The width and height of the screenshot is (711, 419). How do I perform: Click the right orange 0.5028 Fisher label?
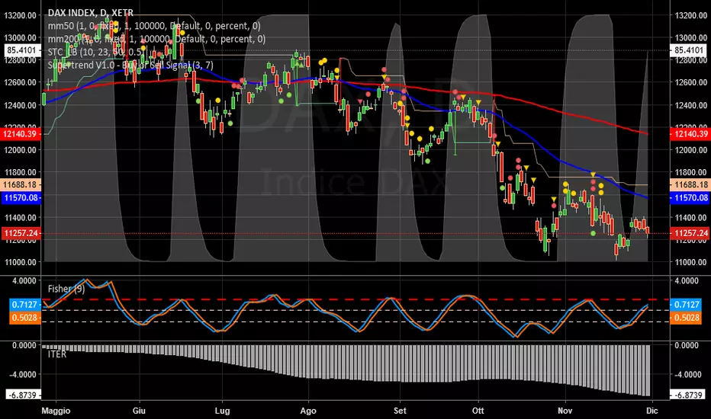pyautogui.click(x=686, y=318)
